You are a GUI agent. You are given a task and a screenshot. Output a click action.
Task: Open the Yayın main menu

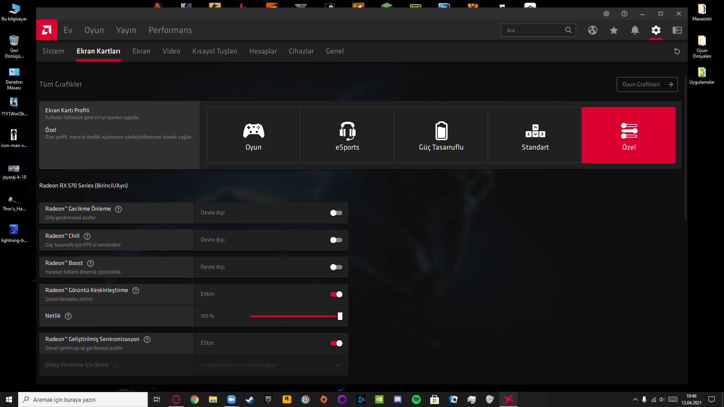[126, 30]
